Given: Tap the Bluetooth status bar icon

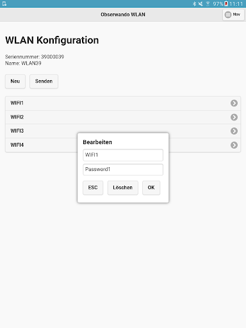Looking at the screenshot, I should point(194,4).
